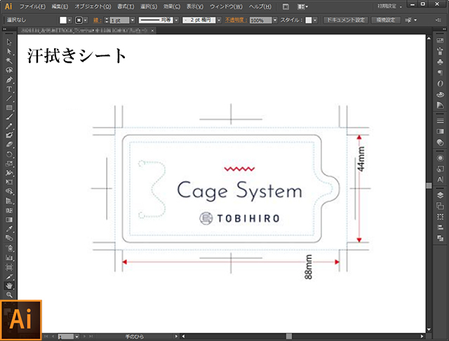
Task: Select the Direct Selection tool
Action: [10, 52]
